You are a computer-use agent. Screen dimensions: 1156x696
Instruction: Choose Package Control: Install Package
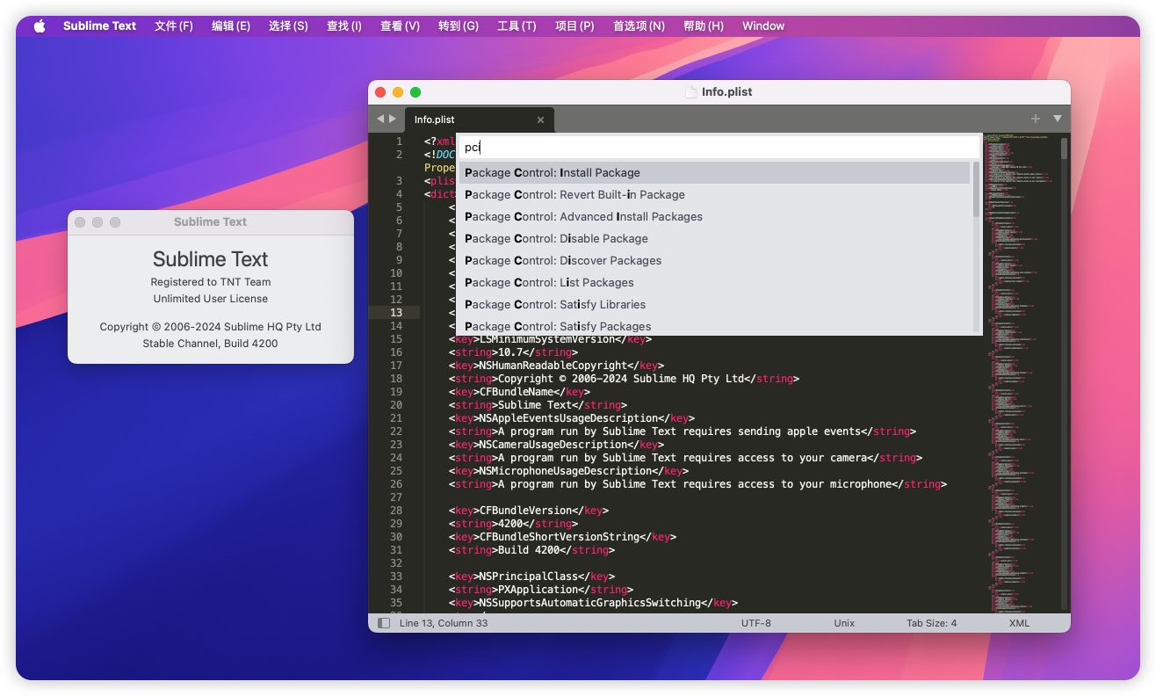click(714, 172)
